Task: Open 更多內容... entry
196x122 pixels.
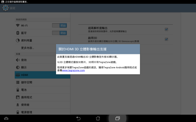Action: point(43,48)
